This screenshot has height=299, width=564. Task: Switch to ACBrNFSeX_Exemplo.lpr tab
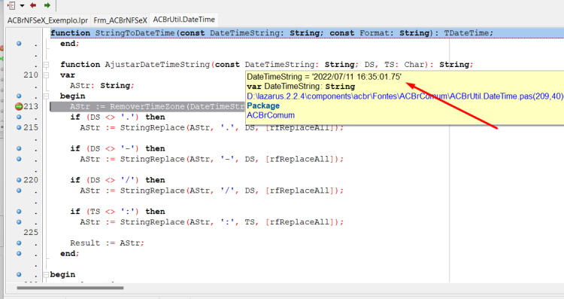tap(48, 20)
